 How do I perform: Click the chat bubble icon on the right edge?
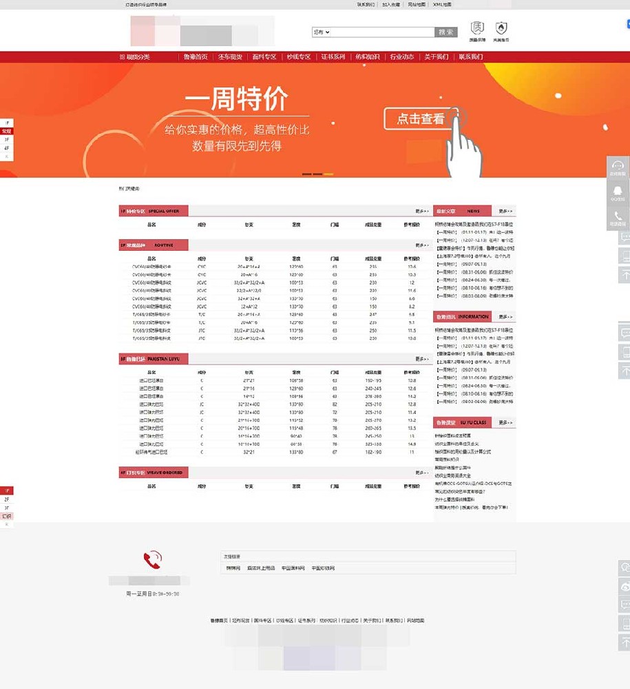tap(624, 237)
